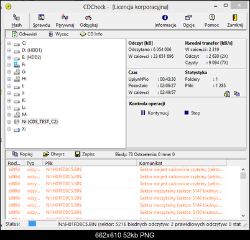The height and width of the screenshot is (240, 250).
Task: Select the D: (HDD1) drive icon
Action: (x=17, y=51)
